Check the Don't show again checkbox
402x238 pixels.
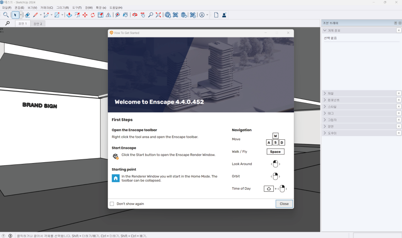[112, 203]
